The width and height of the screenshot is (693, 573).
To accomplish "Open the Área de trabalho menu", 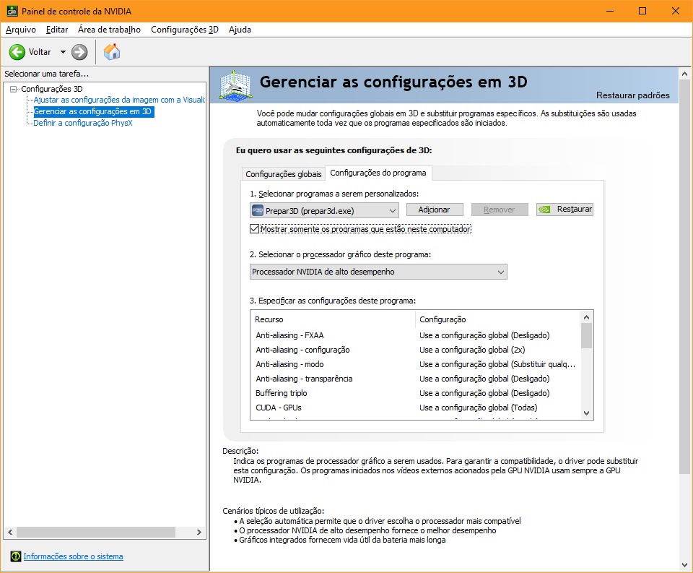I will [x=109, y=30].
